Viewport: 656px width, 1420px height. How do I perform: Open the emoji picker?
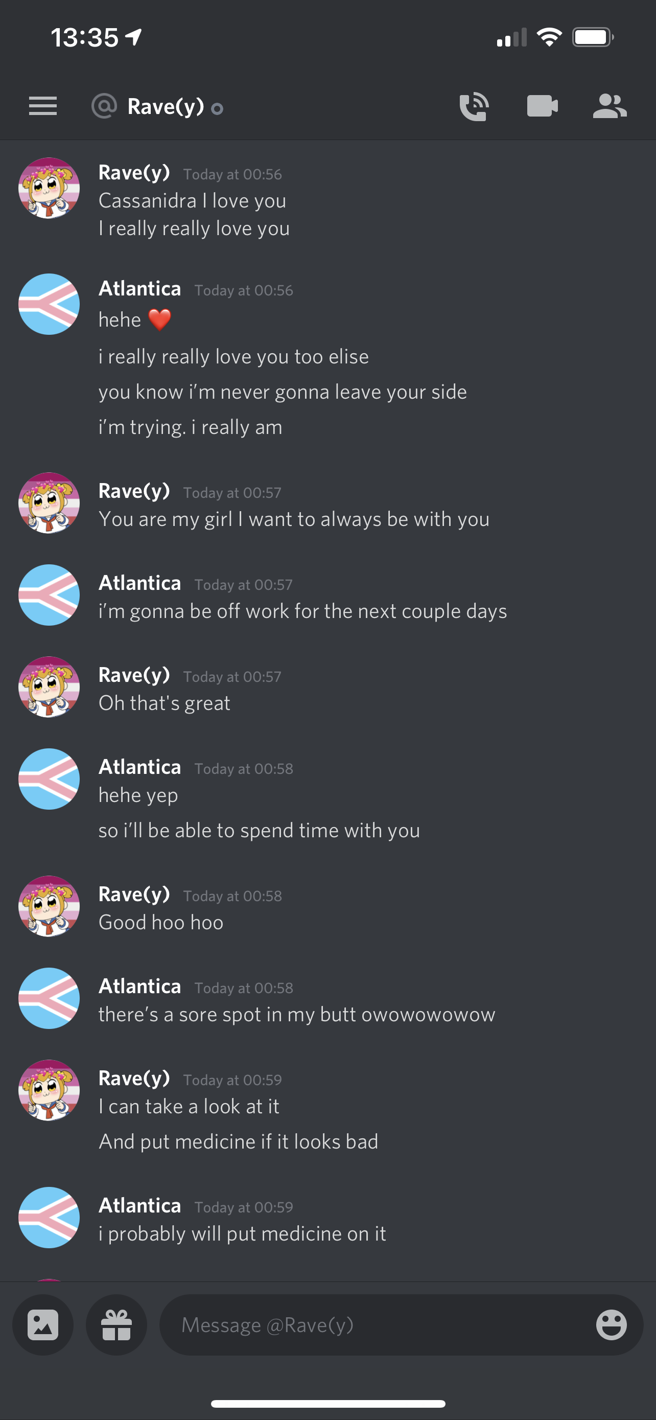click(x=612, y=1324)
